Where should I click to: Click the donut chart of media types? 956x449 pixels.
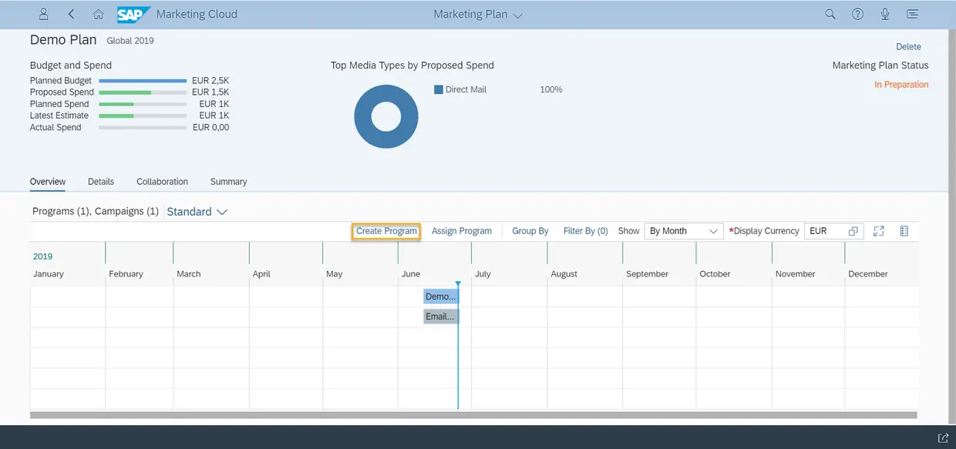pos(386,117)
